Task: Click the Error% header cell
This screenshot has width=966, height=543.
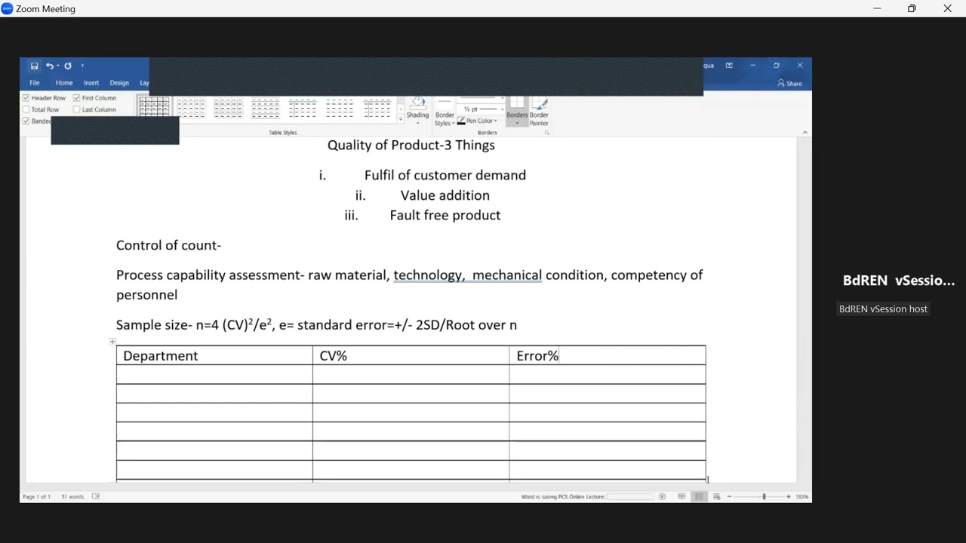Action: point(608,355)
